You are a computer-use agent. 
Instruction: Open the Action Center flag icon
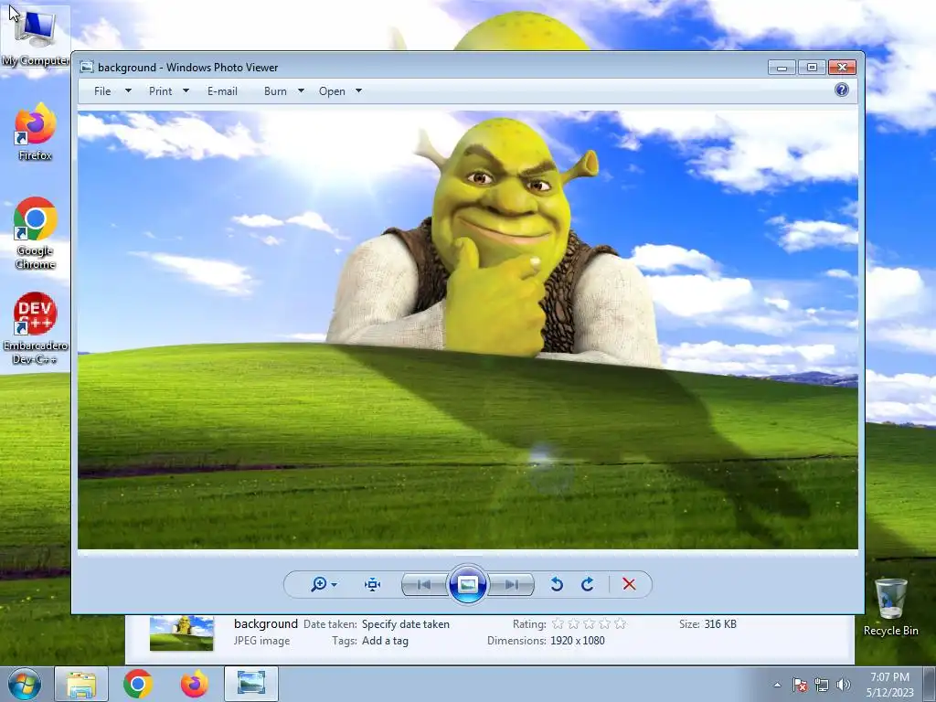click(x=800, y=685)
